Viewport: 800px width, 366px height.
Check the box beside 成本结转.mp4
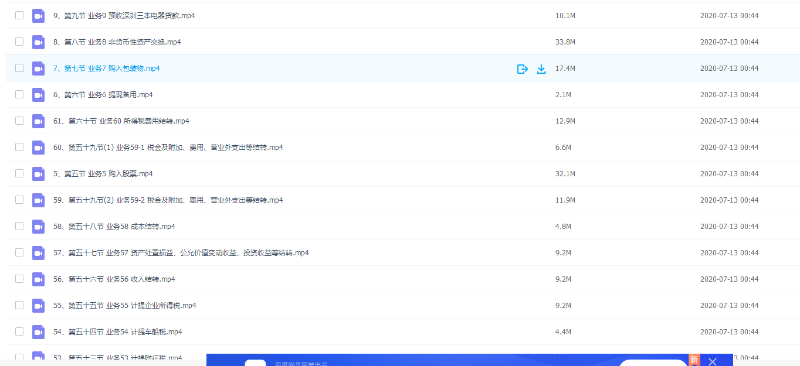tap(19, 226)
